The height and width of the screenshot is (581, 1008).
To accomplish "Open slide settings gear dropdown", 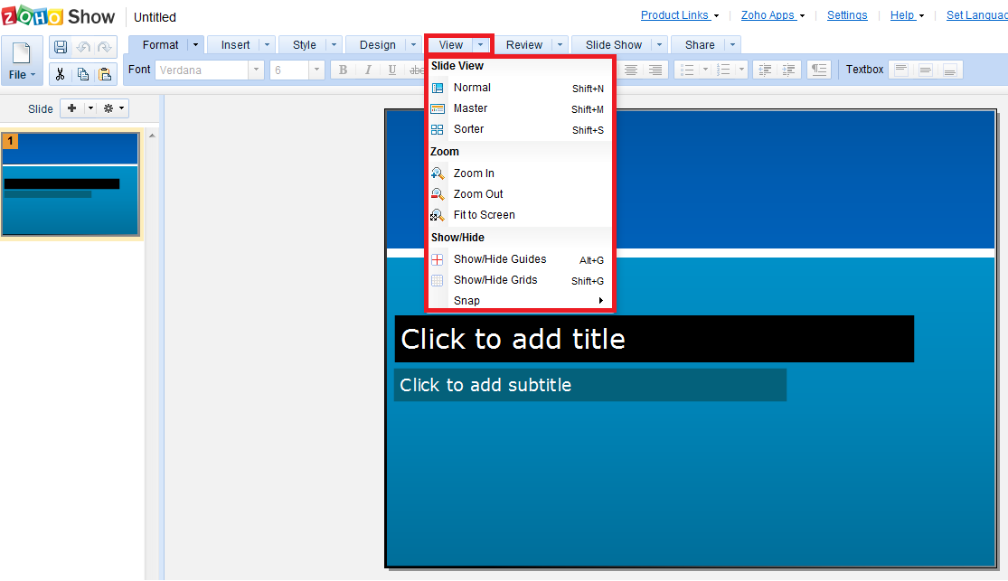I will click(x=114, y=108).
